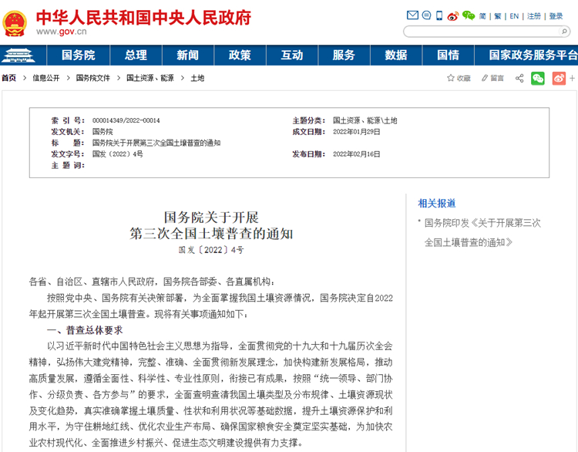578x452 pixels.
Task: Click the email envelope icon in header
Action: click(x=412, y=15)
